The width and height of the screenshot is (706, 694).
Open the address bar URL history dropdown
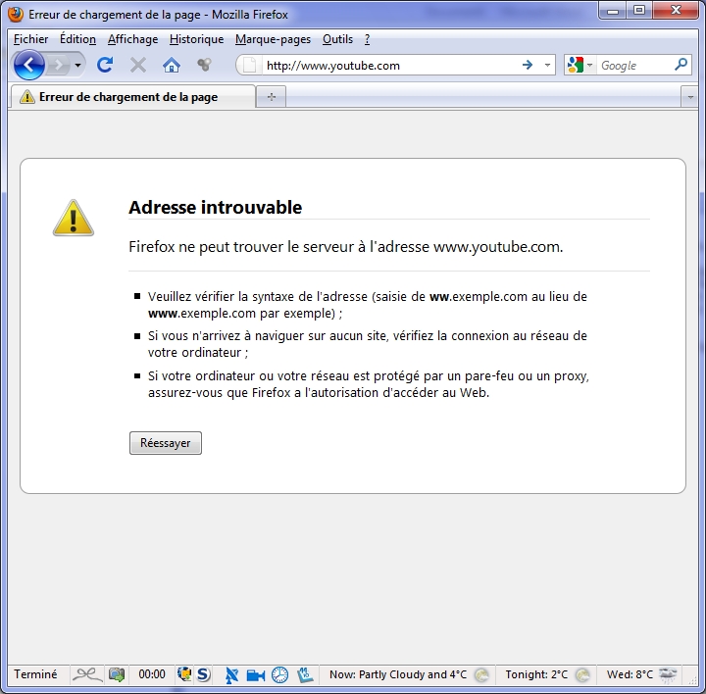point(547,66)
